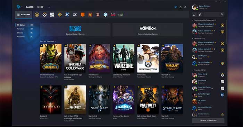
Task: Select the Diablo III D icon
Action: click(x=98, y=15)
